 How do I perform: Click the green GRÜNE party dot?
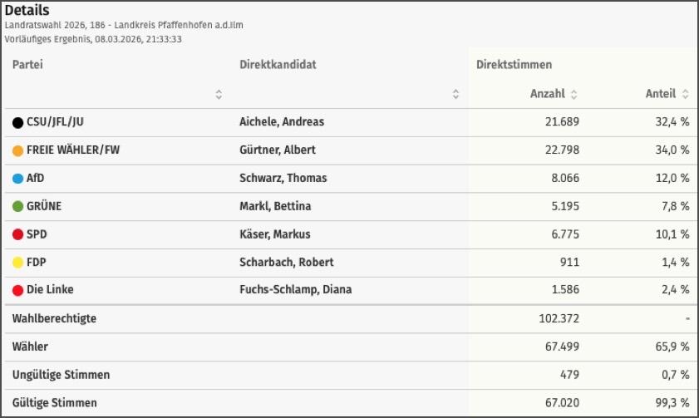(17, 206)
